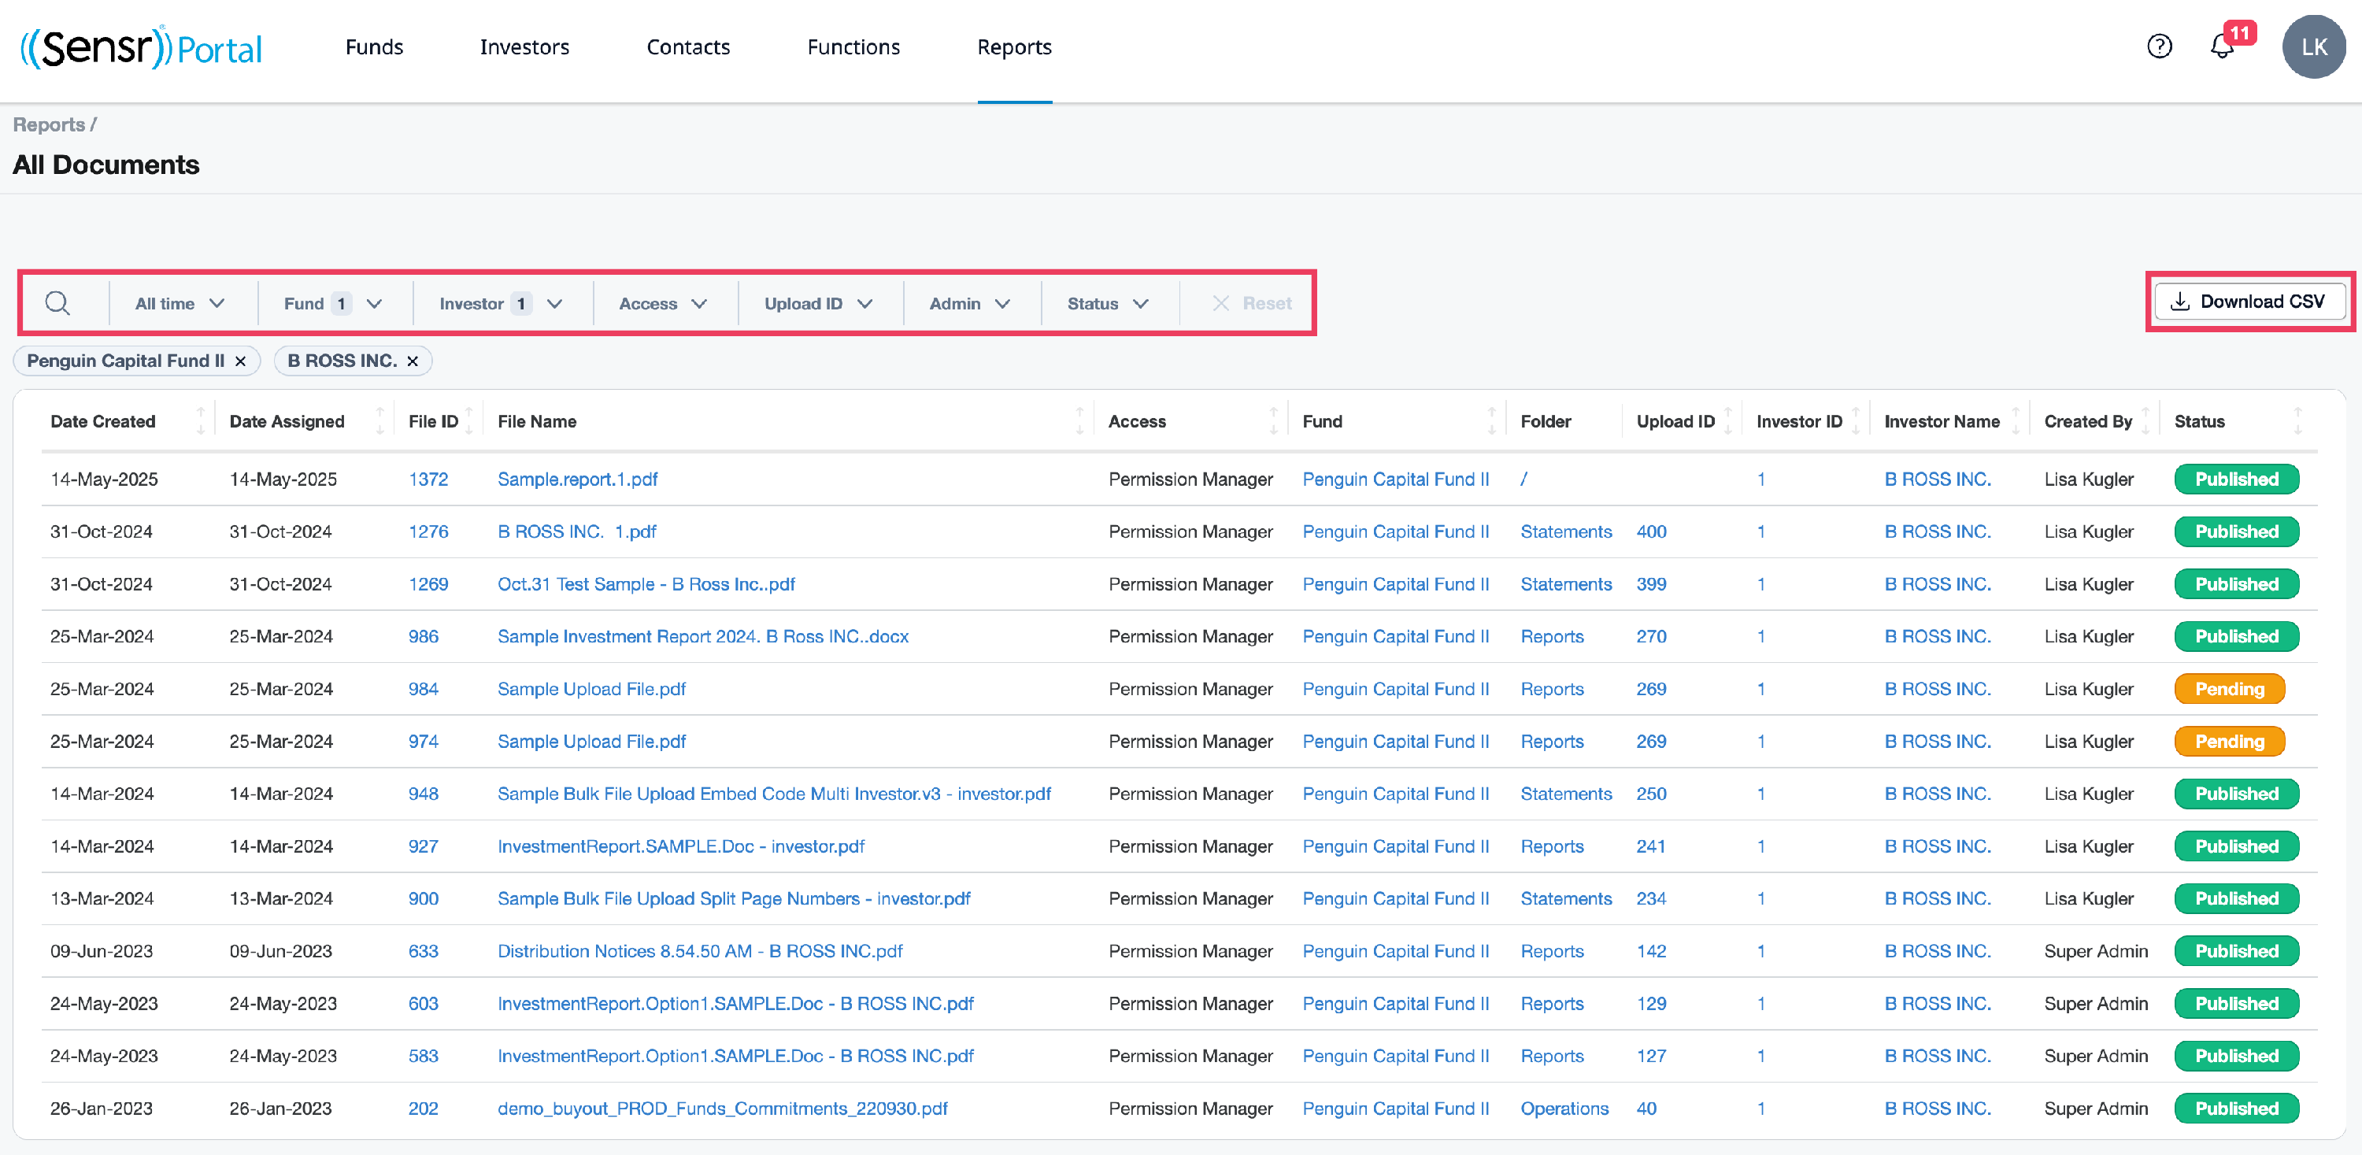This screenshot has width=2362, height=1155.
Task: Click the Reset filters button
Action: tap(1252, 303)
